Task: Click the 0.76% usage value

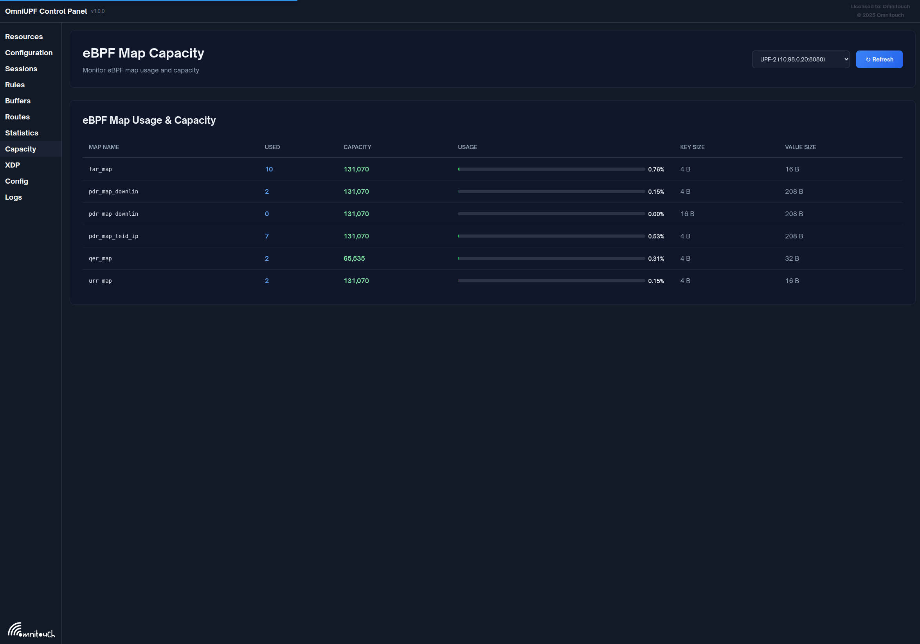Action: (x=656, y=170)
